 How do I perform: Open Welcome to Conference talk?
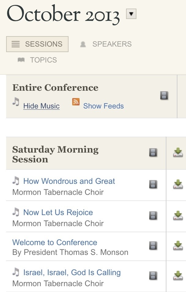[55, 242]
